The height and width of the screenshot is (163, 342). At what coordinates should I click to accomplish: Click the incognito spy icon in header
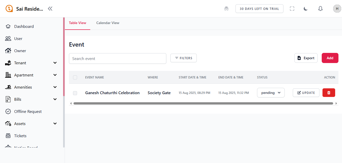tap(226, 9)
